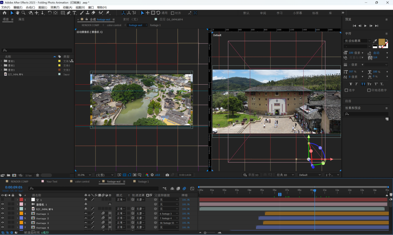Select the Hand tool in the toolbar
Viewport: 393px width, 235px height.
tap(18, 13)
